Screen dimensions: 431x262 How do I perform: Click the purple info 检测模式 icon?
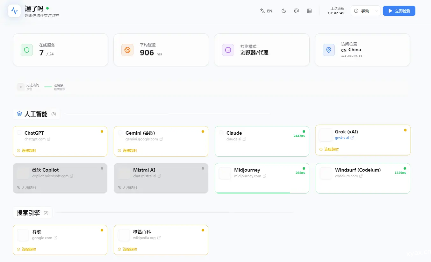228,50
